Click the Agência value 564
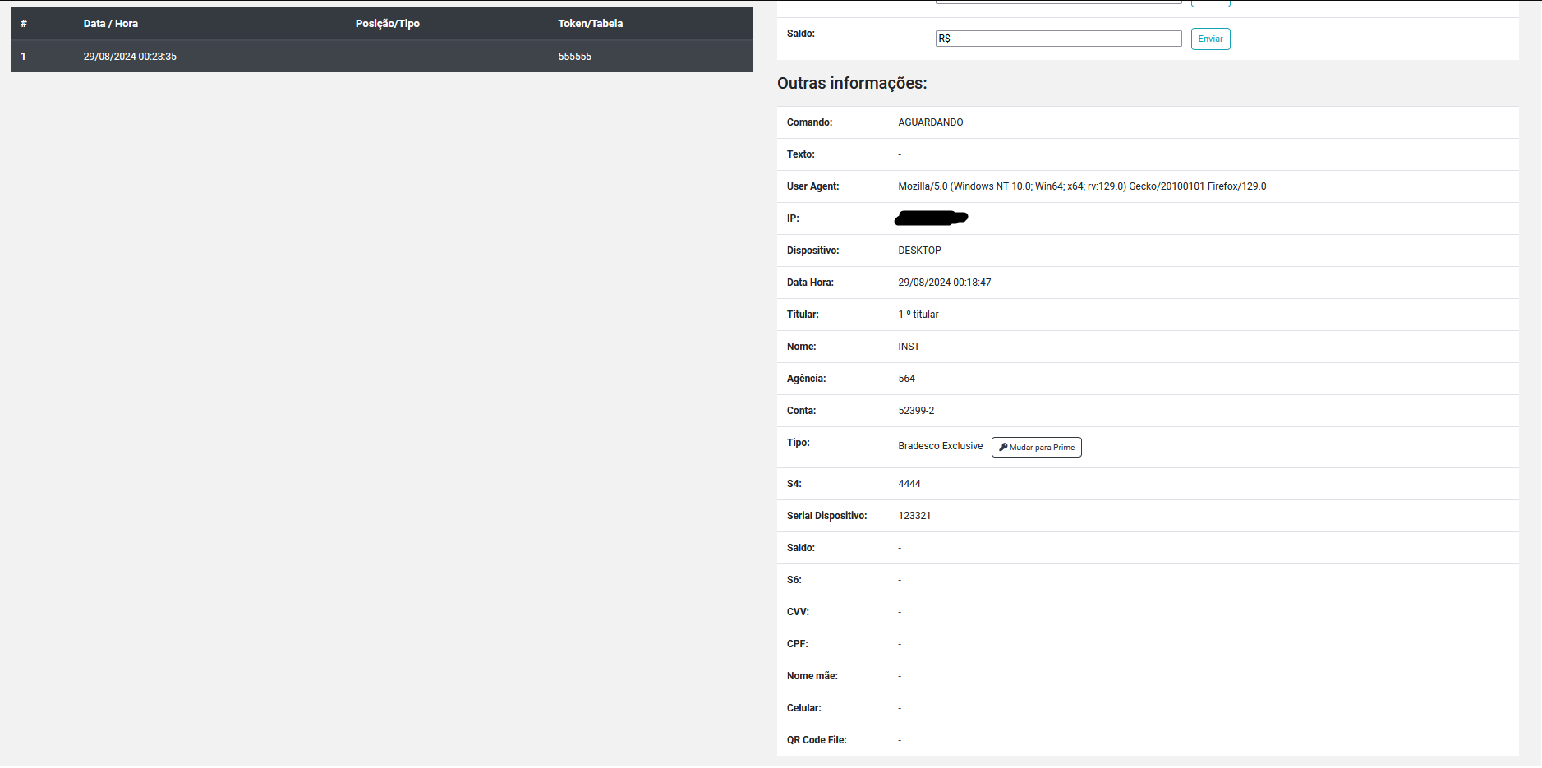 906,379
